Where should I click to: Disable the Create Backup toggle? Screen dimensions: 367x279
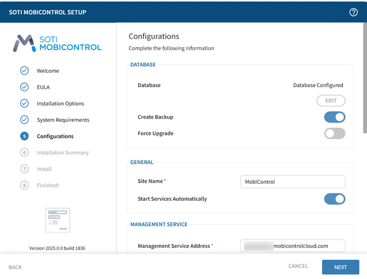point(334,117)
